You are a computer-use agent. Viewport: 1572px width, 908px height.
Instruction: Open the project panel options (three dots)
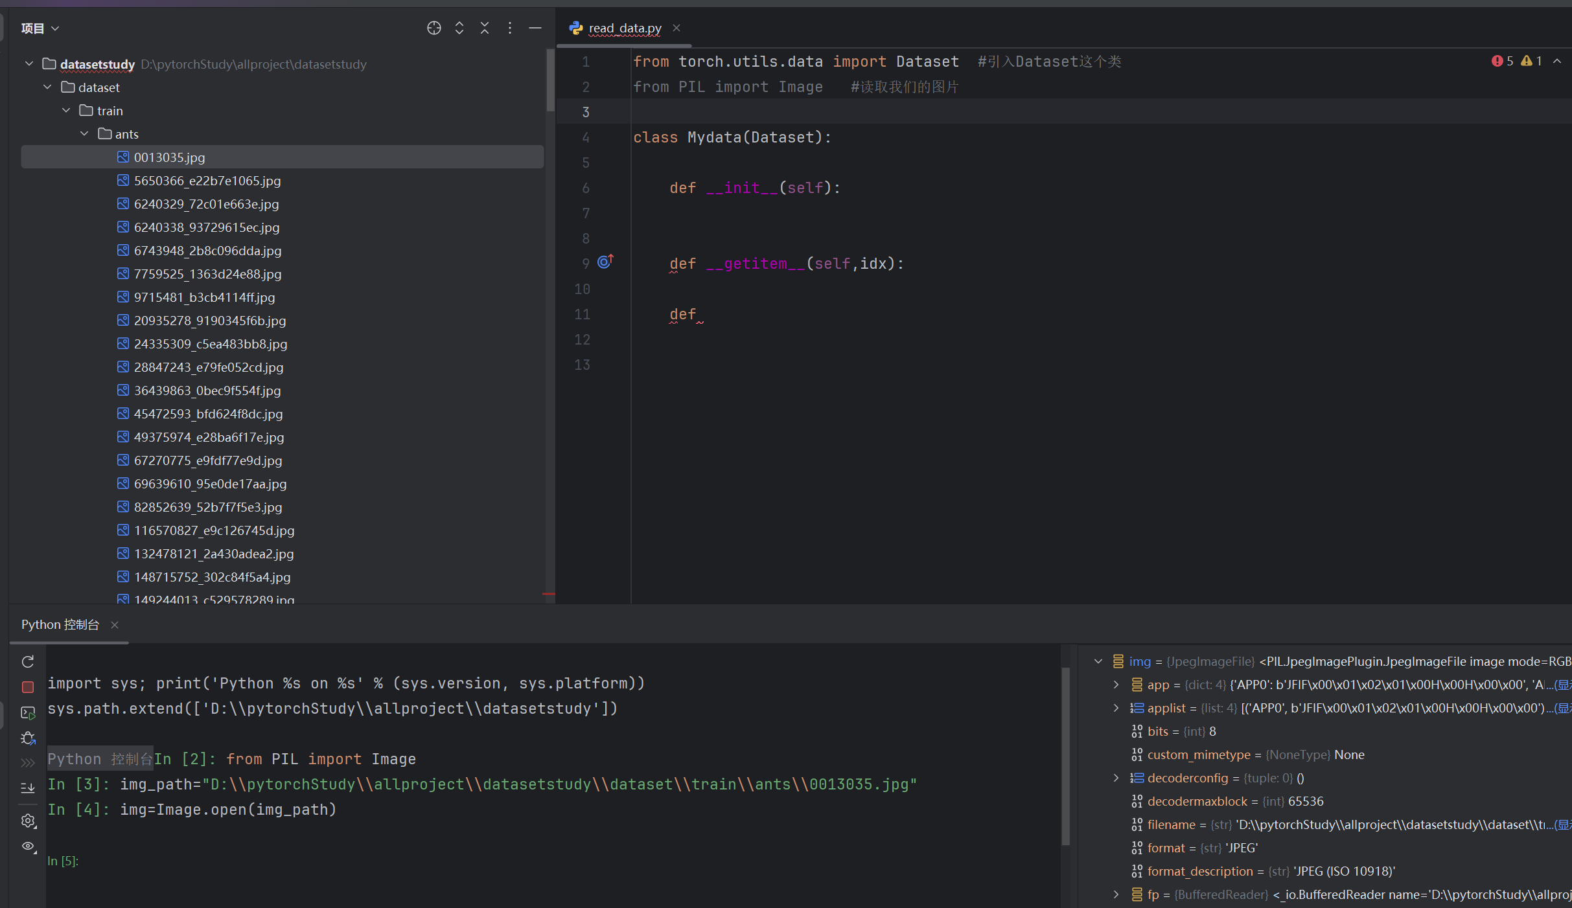509,28
